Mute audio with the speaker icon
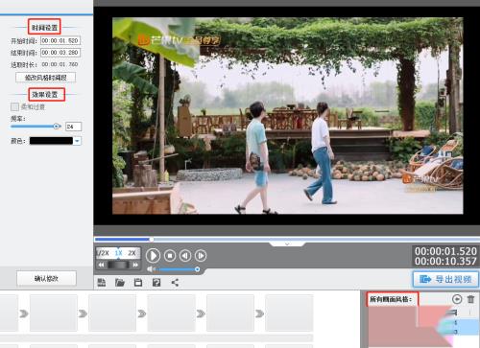Viewport: 480px width, 348px height. coord(151,269)
